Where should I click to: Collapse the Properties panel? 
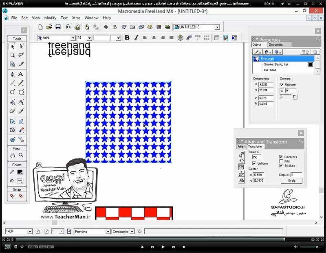[257, 39]
